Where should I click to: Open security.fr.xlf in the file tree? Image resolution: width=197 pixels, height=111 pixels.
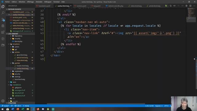[20, 93]
